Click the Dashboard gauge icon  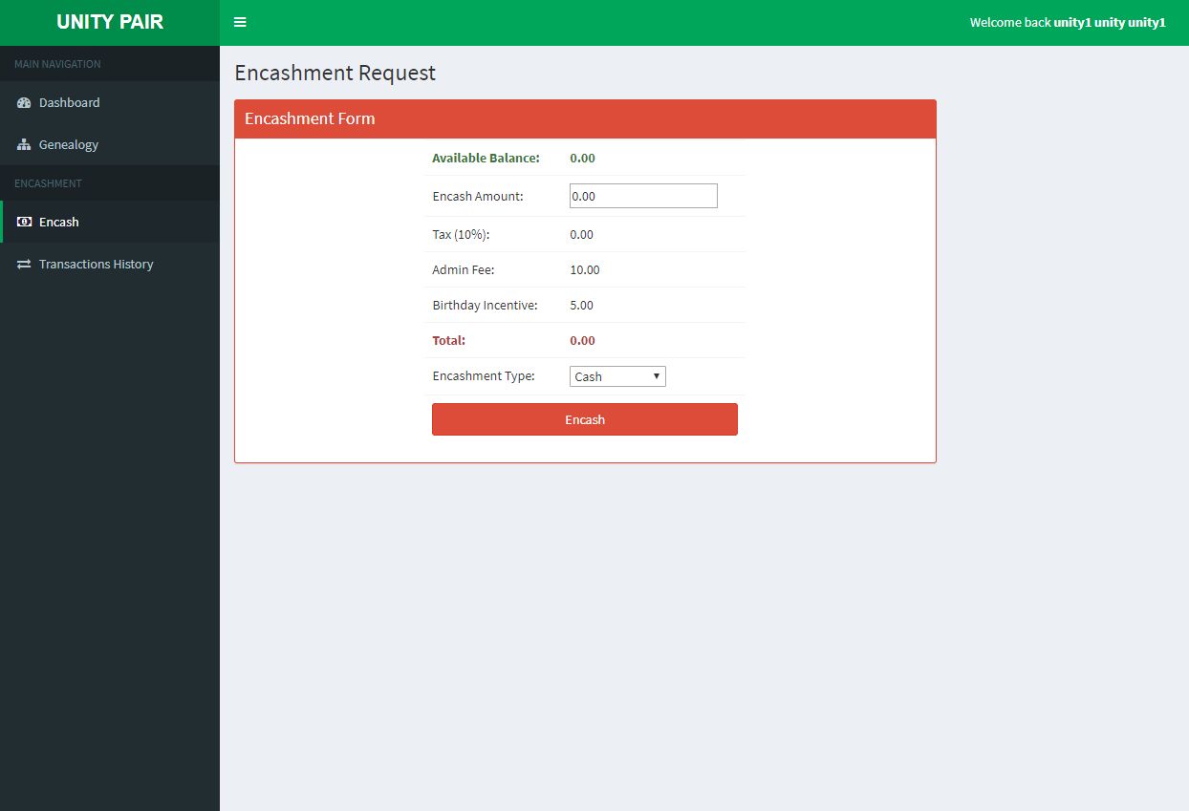click(24, 102)
